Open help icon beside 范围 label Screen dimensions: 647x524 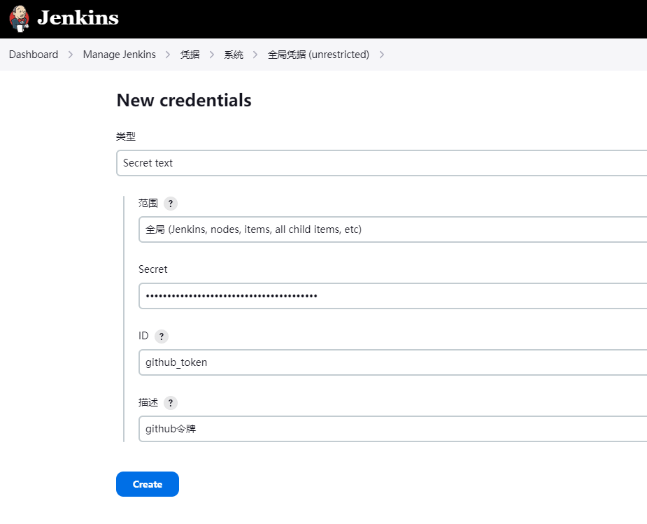[171, 204]
